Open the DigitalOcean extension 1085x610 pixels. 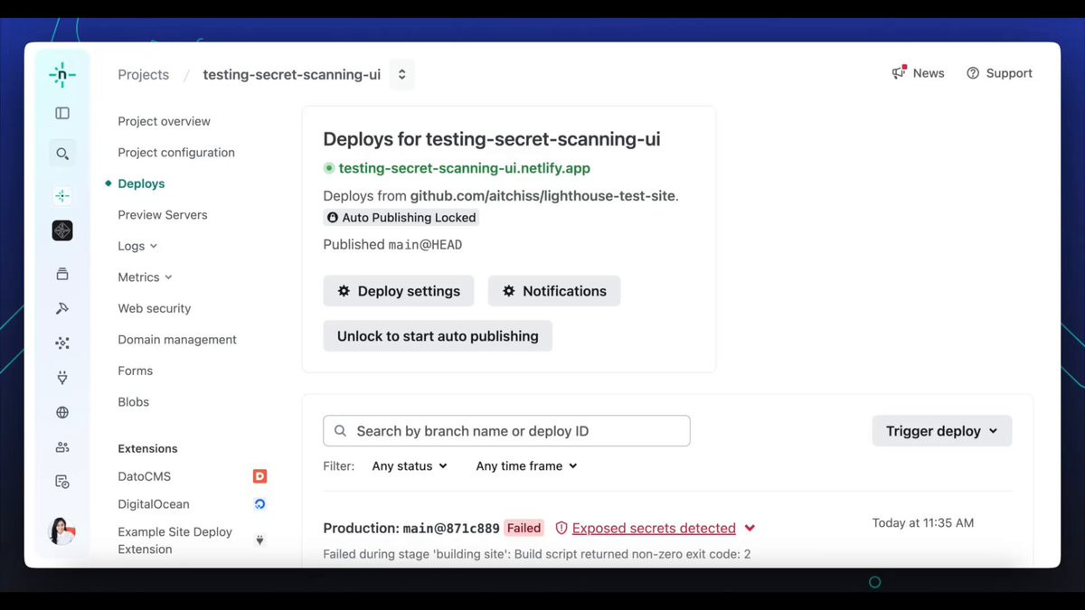(x=154, y=504)
